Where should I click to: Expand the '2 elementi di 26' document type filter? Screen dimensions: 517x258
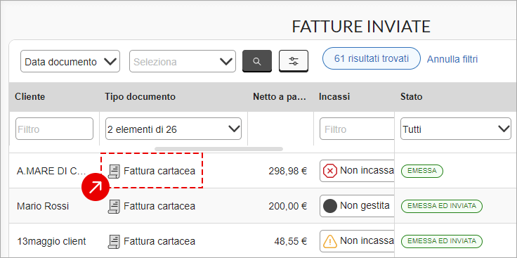tap(174, 129)
